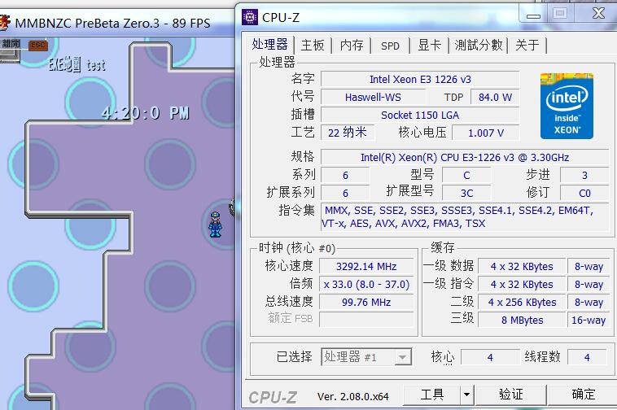Image resolution: width=617 pixels, height=410 pixels.
Task: Click the CPU-Z application icon in title bar
Action: [x=249, y=17]
